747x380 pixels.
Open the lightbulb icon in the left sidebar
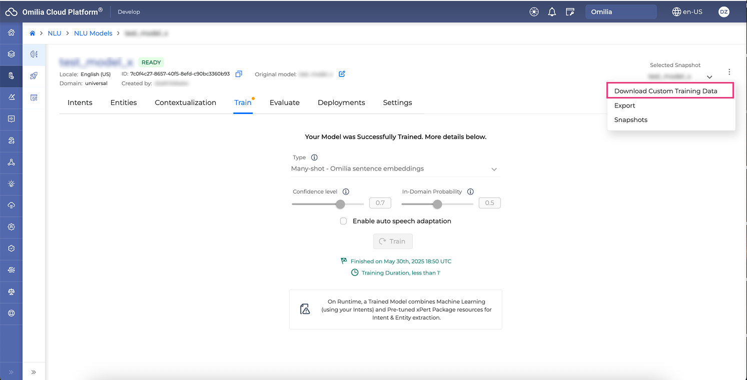pyautogui.click(x=11, y=183)
